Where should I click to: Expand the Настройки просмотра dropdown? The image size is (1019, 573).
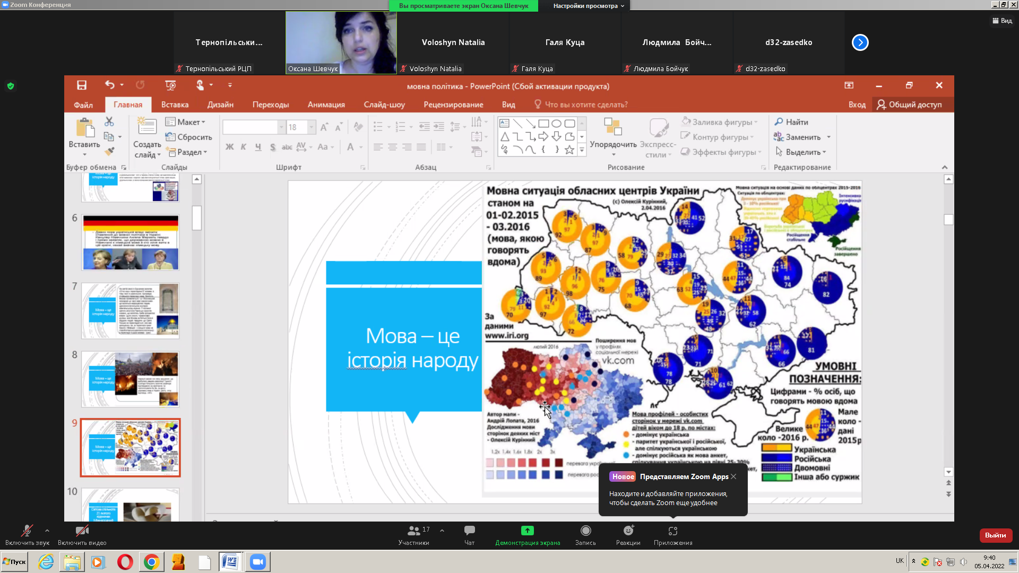tap(588, 6)
